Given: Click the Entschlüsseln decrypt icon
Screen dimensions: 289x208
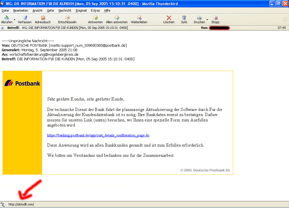Looking at the screenshot, I should 67,18.
